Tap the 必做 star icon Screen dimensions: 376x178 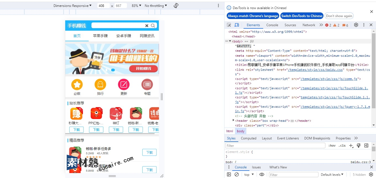click(x=77, y=84)
